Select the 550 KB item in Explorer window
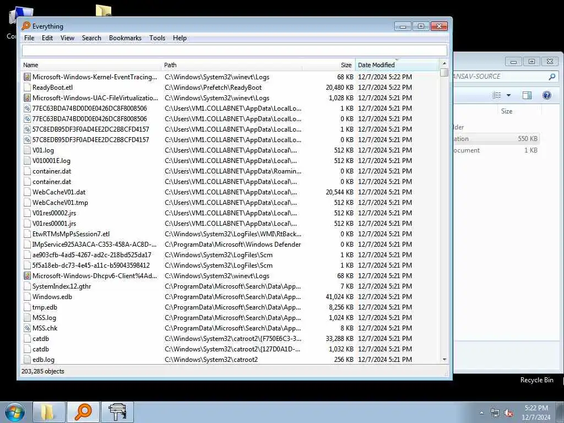The height and width of the screenshot is (423, 564). coord(496,138)
